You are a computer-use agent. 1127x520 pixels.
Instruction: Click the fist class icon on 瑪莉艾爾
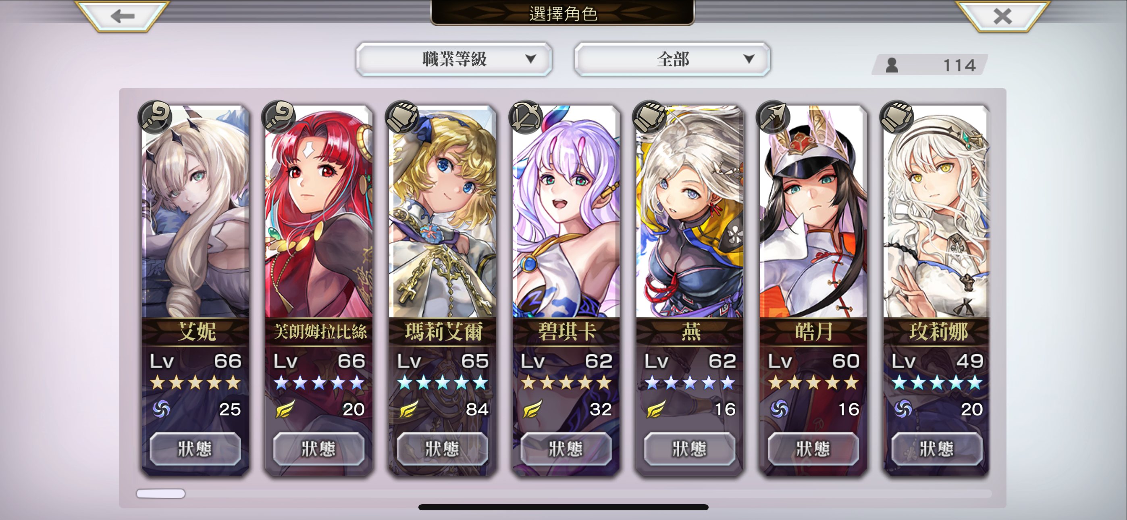[x=402, y=117]
